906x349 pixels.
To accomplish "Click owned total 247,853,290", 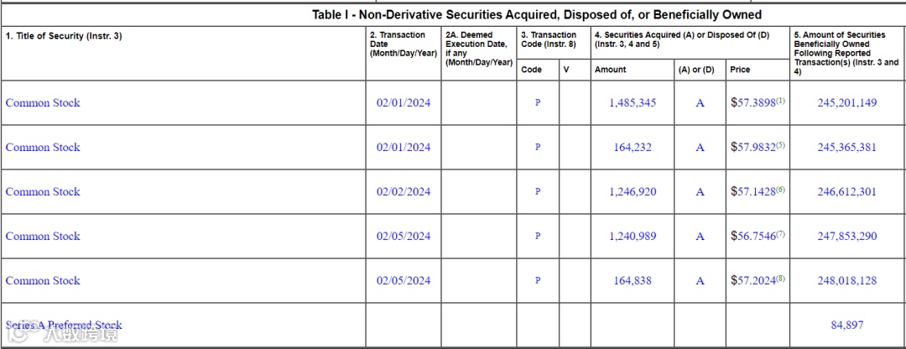I will pyautogui.click(x=847, y=237).
